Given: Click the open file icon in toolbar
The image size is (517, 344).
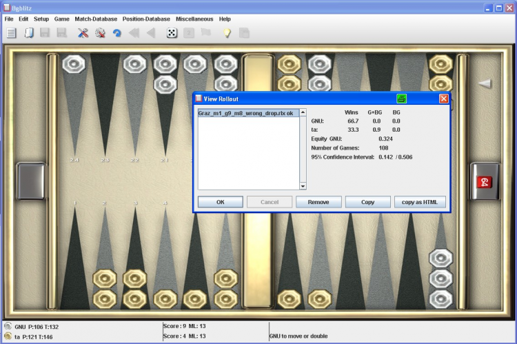Looking at the screenshot, I should 29,32.
